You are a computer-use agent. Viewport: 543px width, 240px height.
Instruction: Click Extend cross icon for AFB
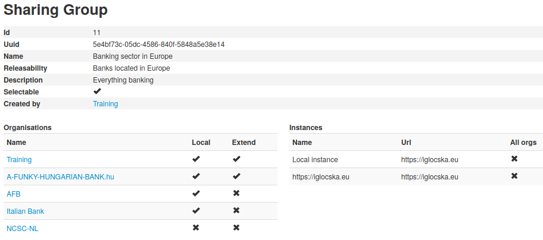point(236,194)
